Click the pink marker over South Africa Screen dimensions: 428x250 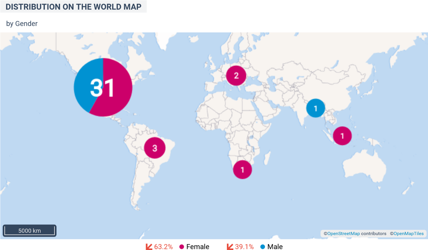pyautogui.click(x=242, y=170)
